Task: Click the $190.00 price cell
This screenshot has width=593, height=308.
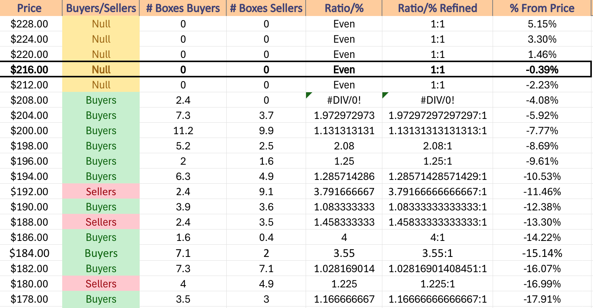Action: (x=31, y=207)
